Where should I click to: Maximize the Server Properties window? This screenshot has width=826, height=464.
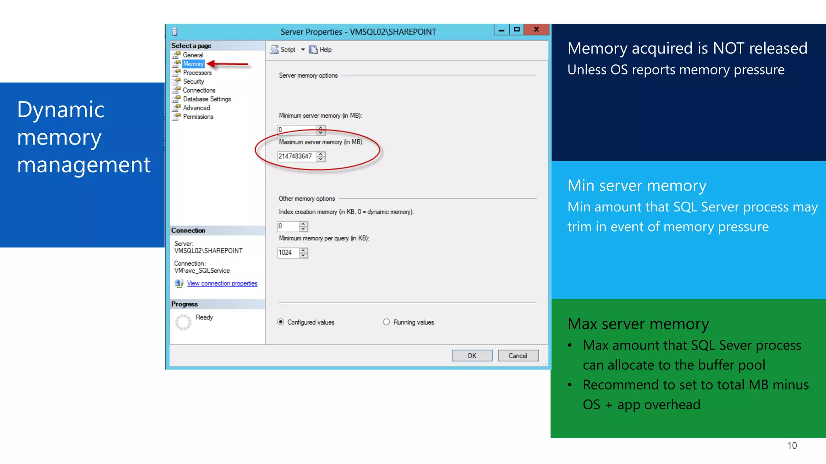coord(517,29)
